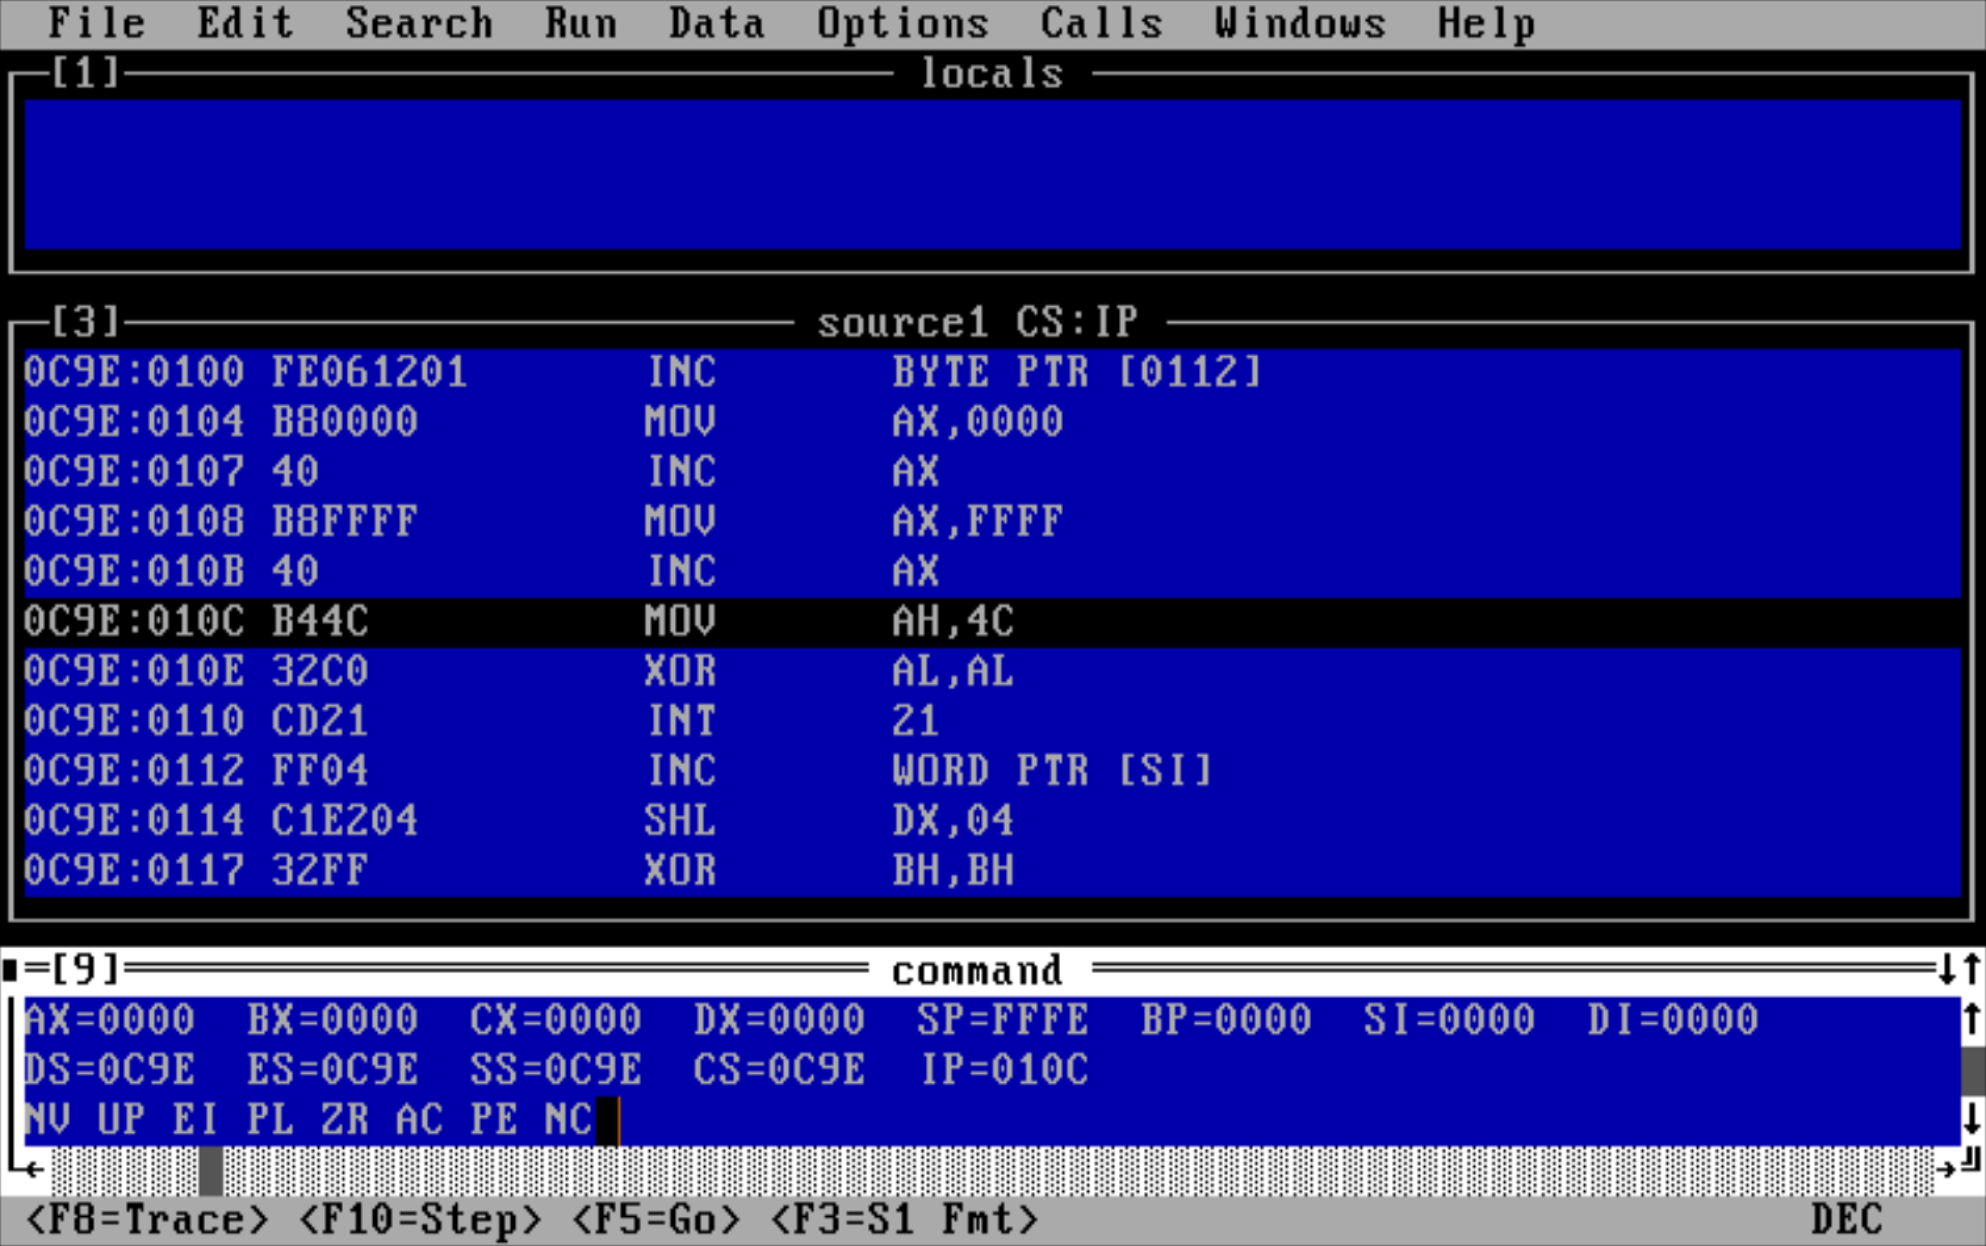This screenshot has height=1246, width=1986.
Task: Click the BX=0000 register value
Action: [333, 1020]
